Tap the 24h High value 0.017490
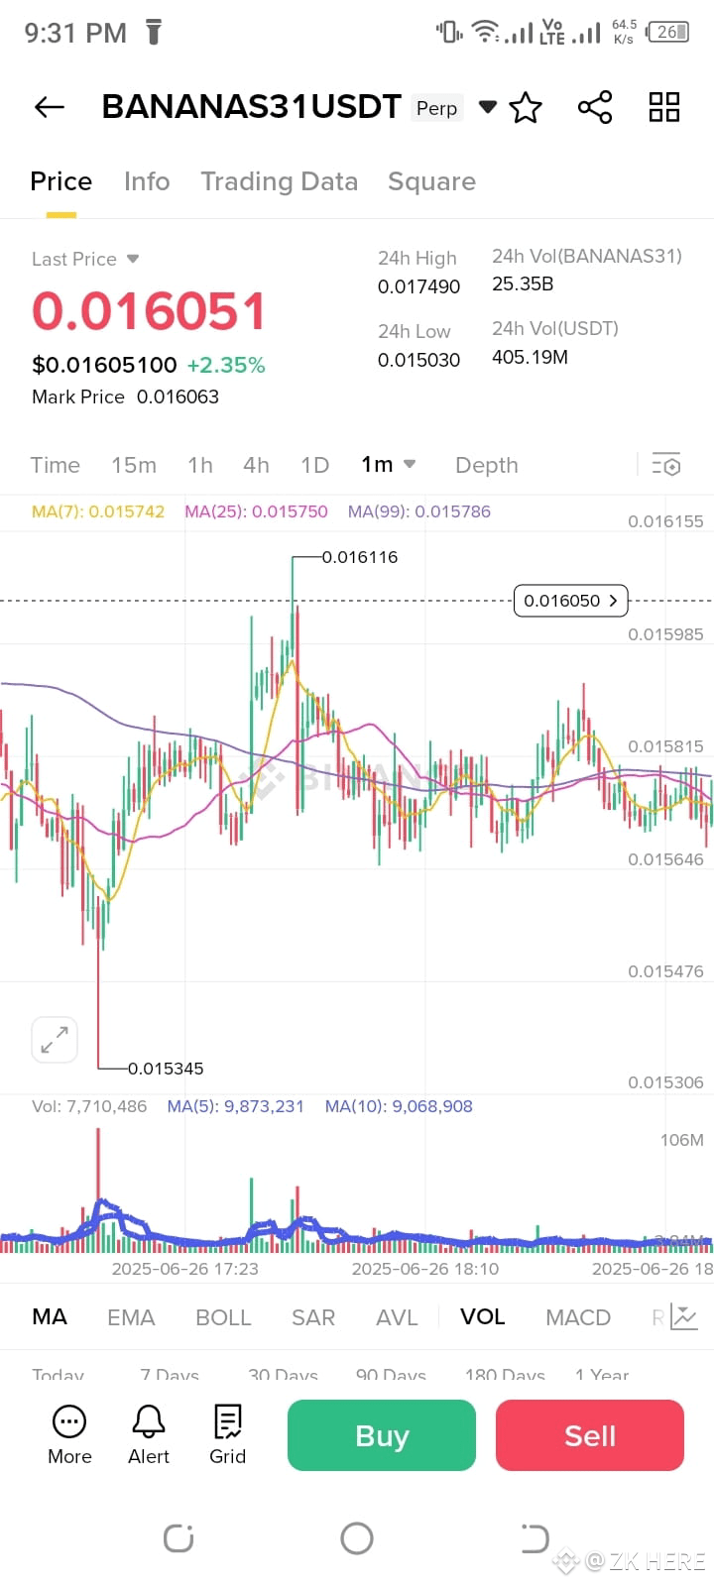Viewport: 714px width, 1586px height. click(418, 286)
